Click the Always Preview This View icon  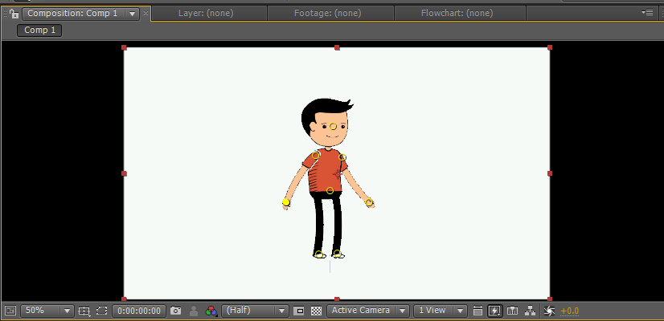pos(10,311)
